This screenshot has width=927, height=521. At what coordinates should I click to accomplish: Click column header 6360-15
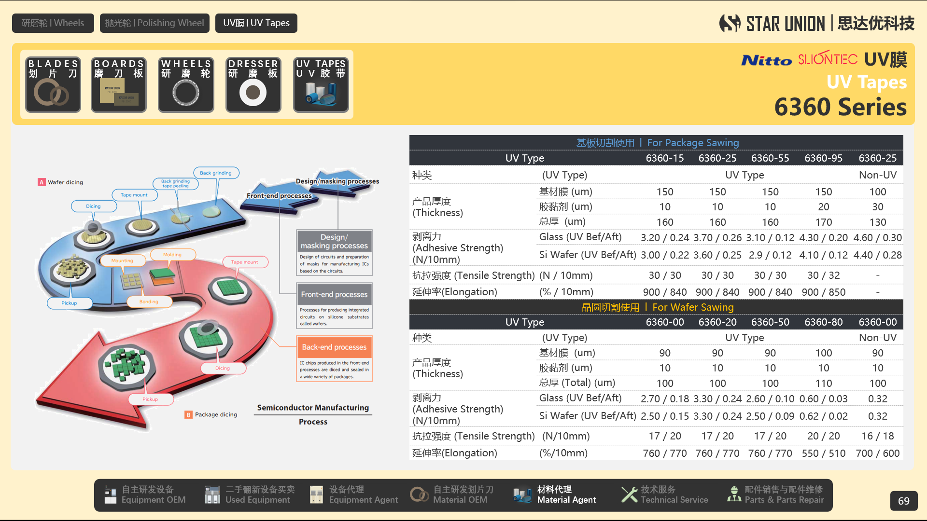[665, 158]
